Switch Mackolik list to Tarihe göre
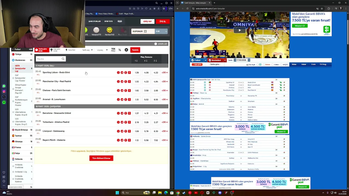The height and width of the screenshot is (196, 349). tap(215, 65)
